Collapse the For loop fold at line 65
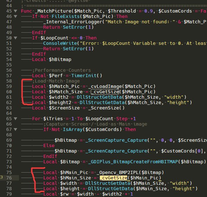The height and width of the screenshot is (197, 207). pyautogui.click(x=15, y=118)
